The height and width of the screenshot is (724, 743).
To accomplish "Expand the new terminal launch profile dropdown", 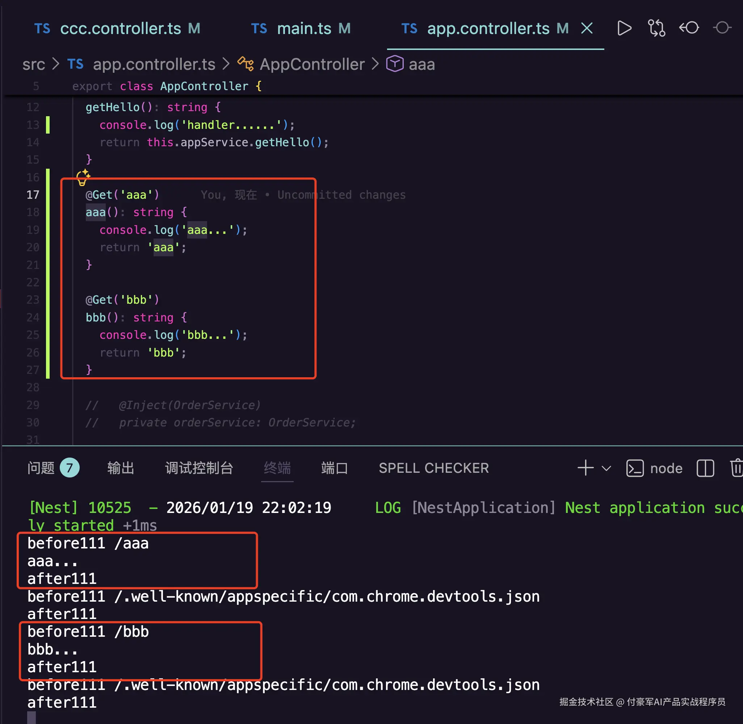I will point(606,468).
